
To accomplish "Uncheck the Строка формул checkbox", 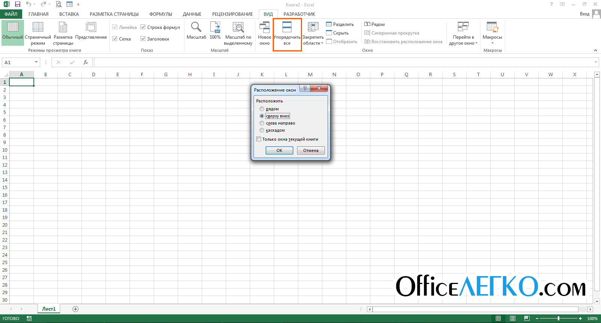I will pos(143,27).
